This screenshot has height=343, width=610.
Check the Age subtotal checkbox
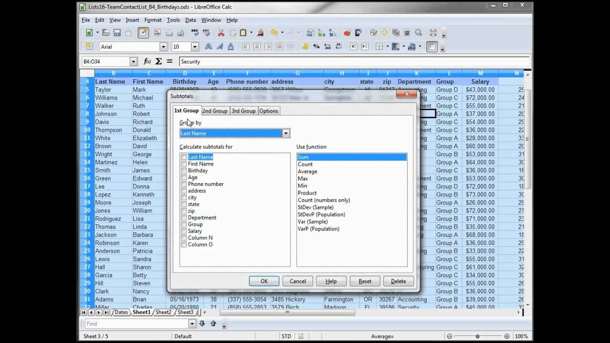coord(184,177)
